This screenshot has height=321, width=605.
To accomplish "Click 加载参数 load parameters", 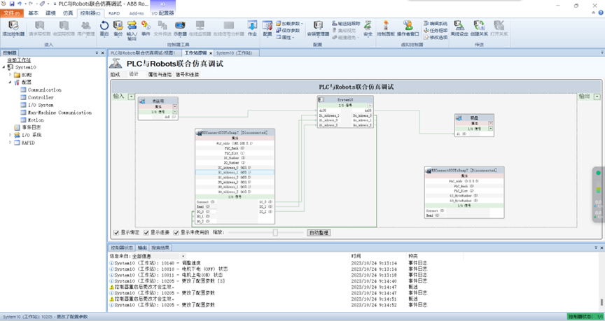I will click(290, 24).
